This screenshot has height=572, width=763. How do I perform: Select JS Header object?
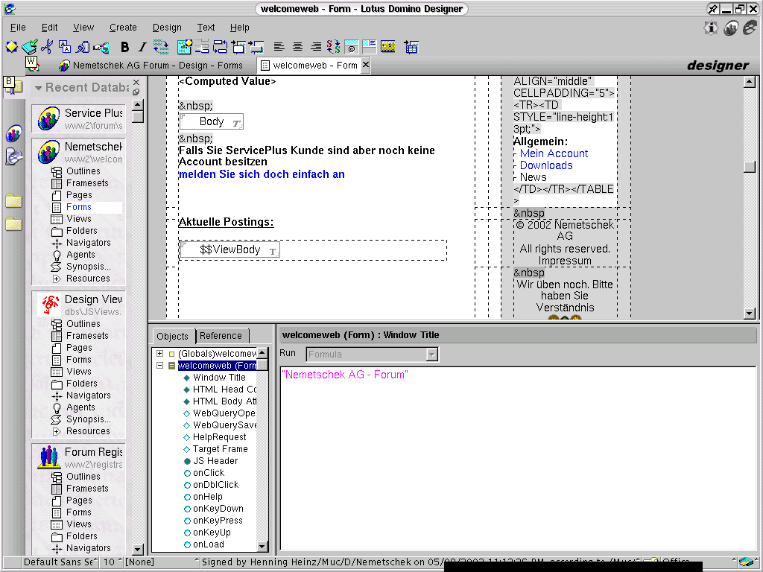tap(215, 461)
